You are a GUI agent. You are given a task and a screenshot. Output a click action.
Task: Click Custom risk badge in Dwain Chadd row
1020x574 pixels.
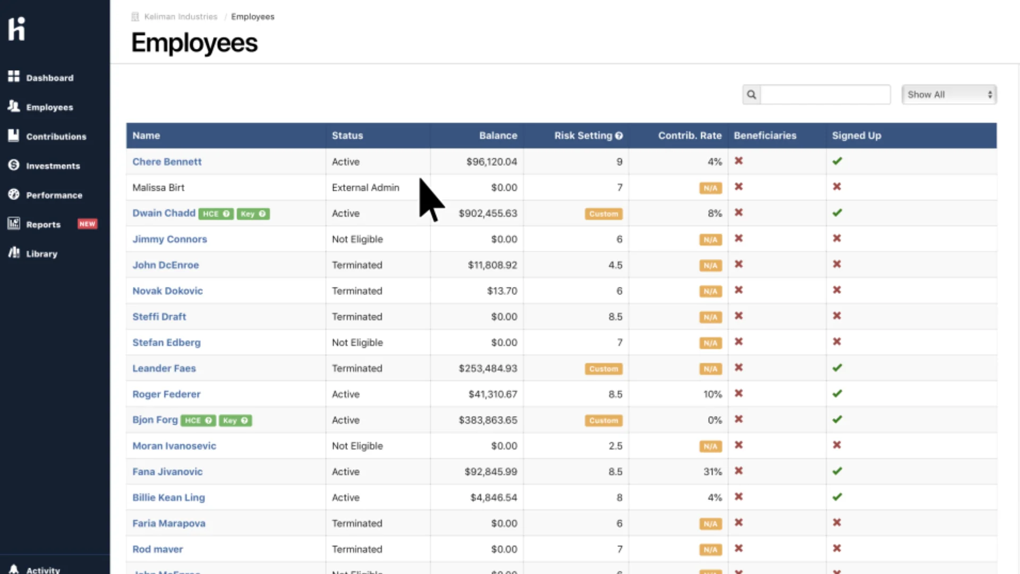pyautogui.click(x=603, y=214)
